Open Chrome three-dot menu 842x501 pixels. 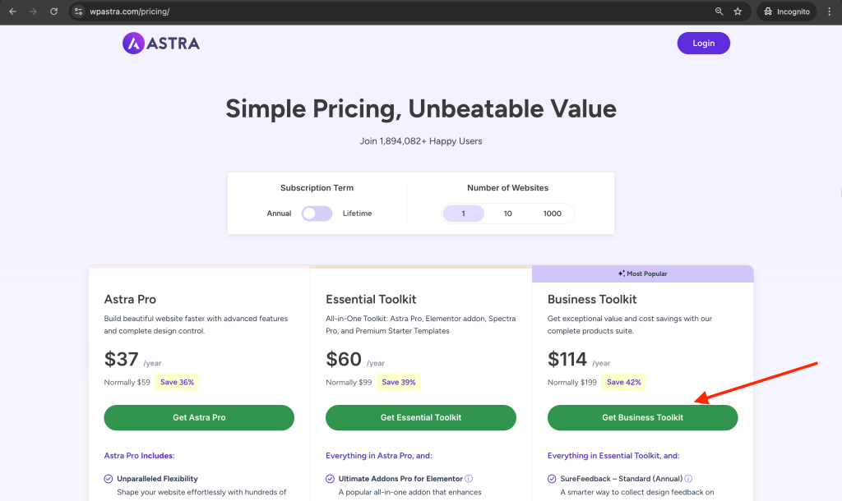(829, 11)
